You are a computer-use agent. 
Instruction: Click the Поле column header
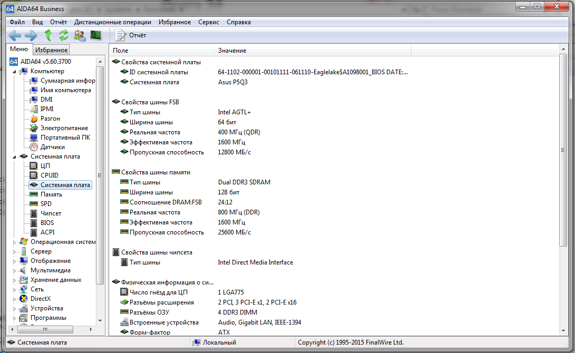162,51
